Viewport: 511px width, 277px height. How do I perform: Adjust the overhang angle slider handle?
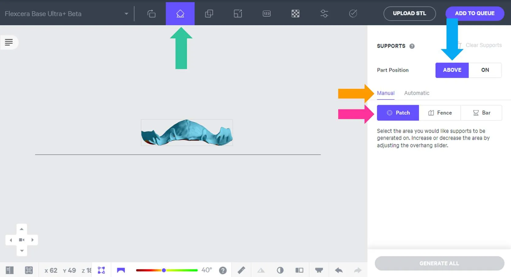(x=164, y=270)
